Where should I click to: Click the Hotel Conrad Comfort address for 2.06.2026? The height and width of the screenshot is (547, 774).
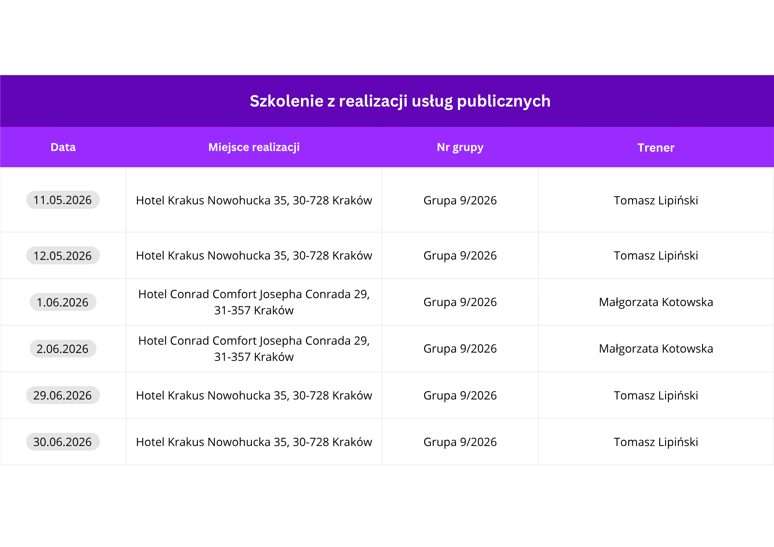click(x=254, y=348)
